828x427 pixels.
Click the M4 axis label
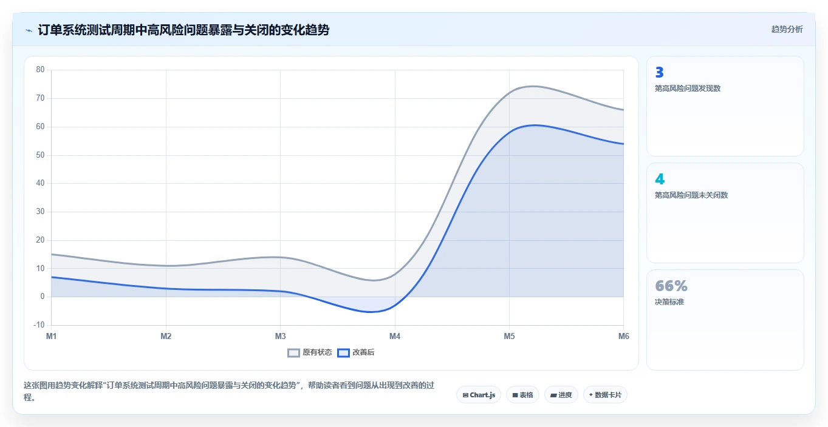395,336
